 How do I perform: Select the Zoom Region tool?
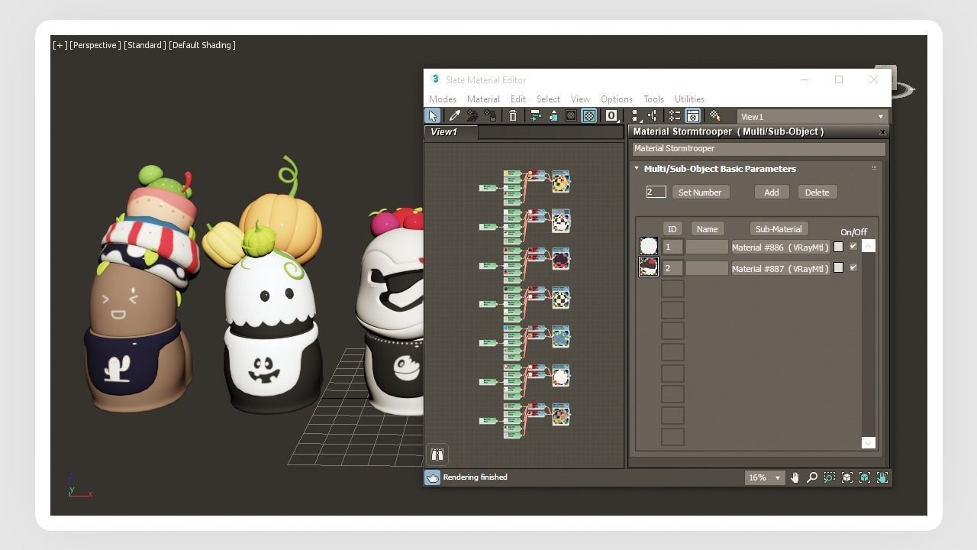coord(830,477)
